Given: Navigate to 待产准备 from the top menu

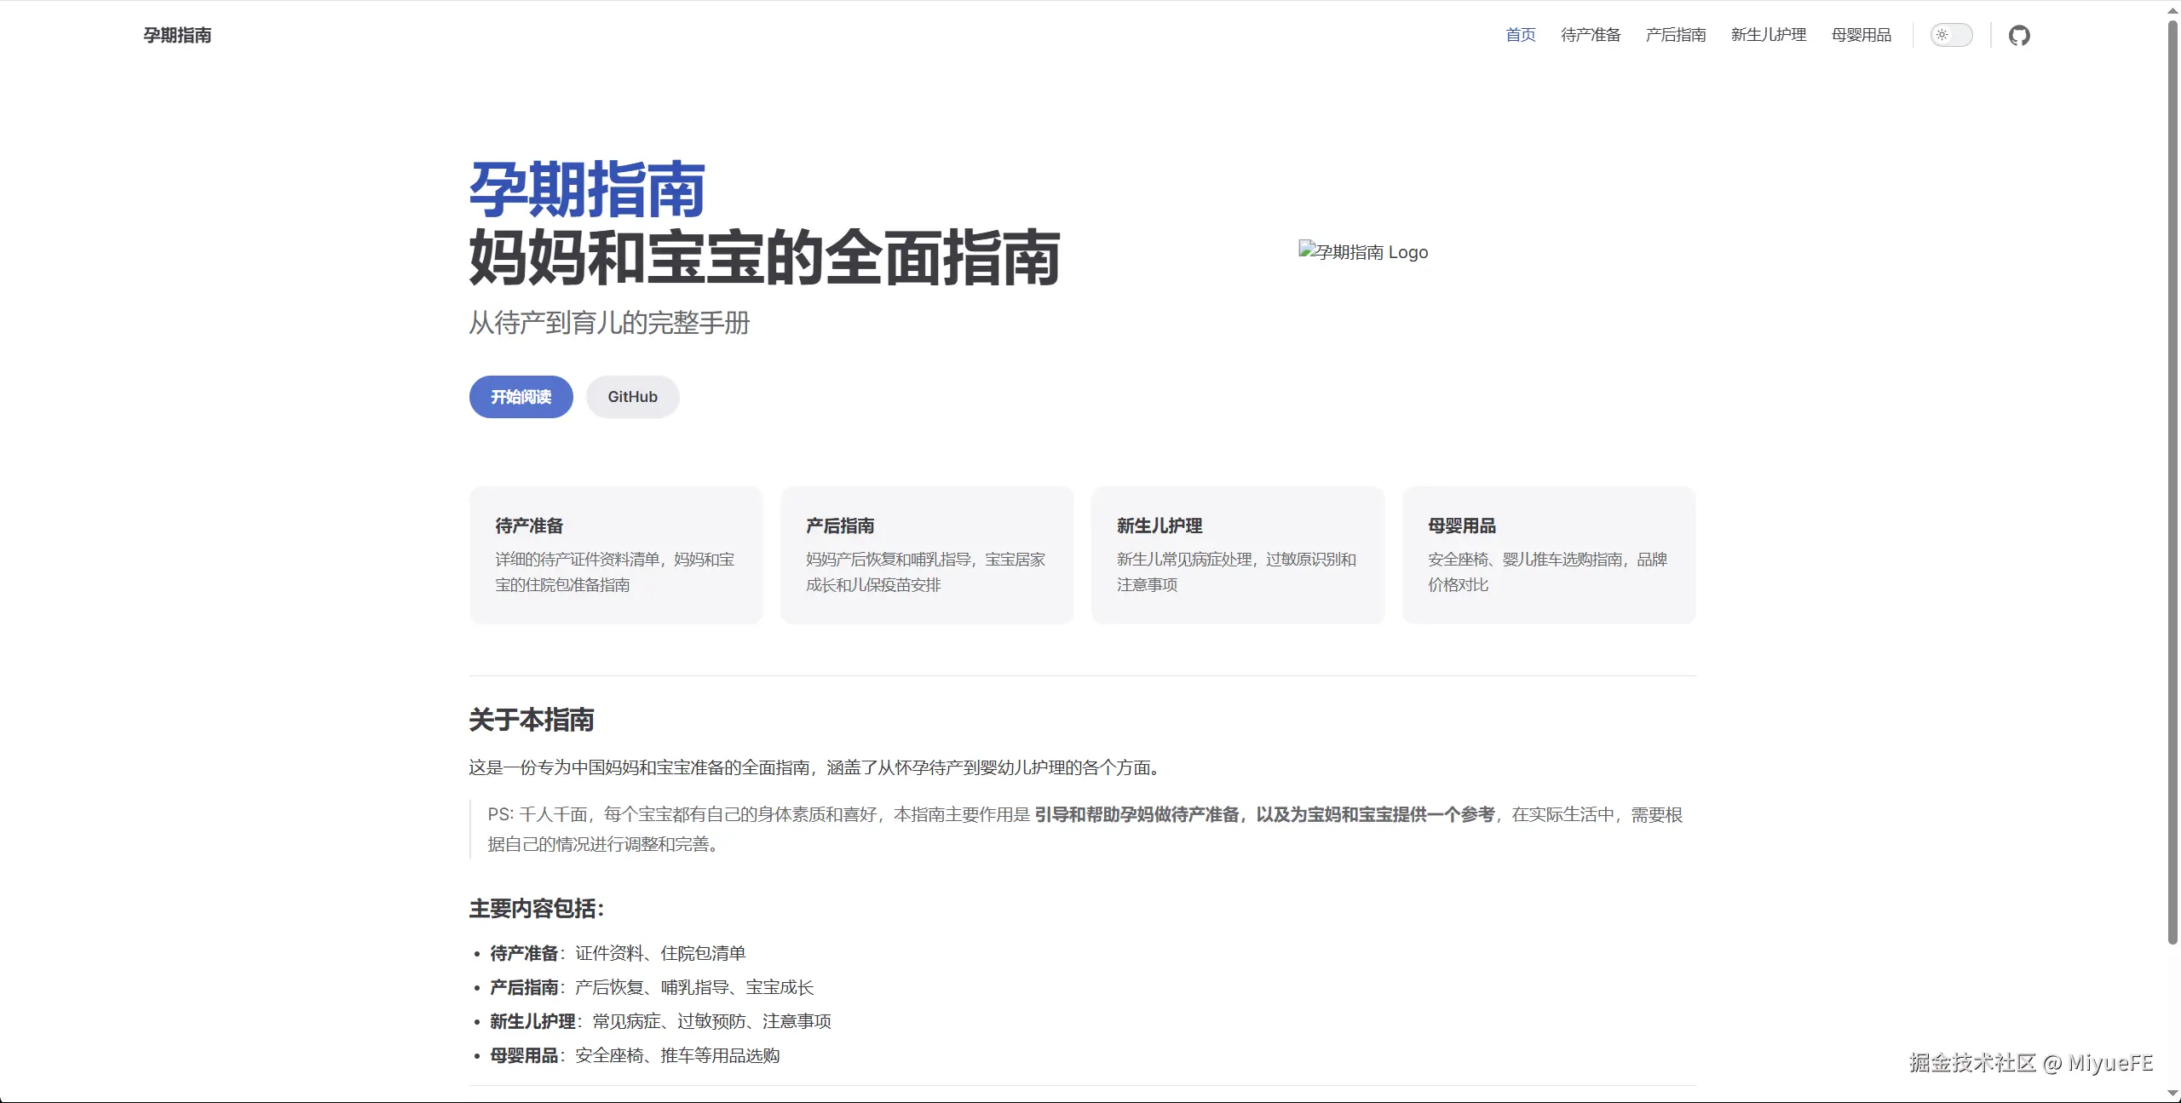Looking at the screenshot, I should click(x=1590, y=34).
